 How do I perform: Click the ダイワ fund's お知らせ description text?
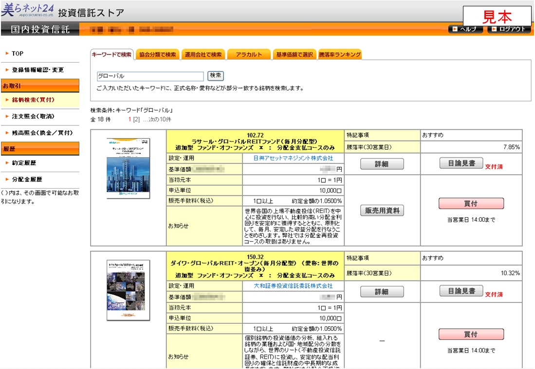pyautogui.click(x=293, y=351)
